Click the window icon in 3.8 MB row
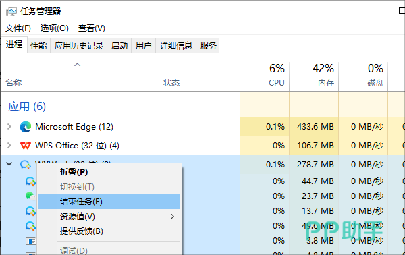This screenshot has height=255, width=405. pyautogui.click(x=31, y=241)
